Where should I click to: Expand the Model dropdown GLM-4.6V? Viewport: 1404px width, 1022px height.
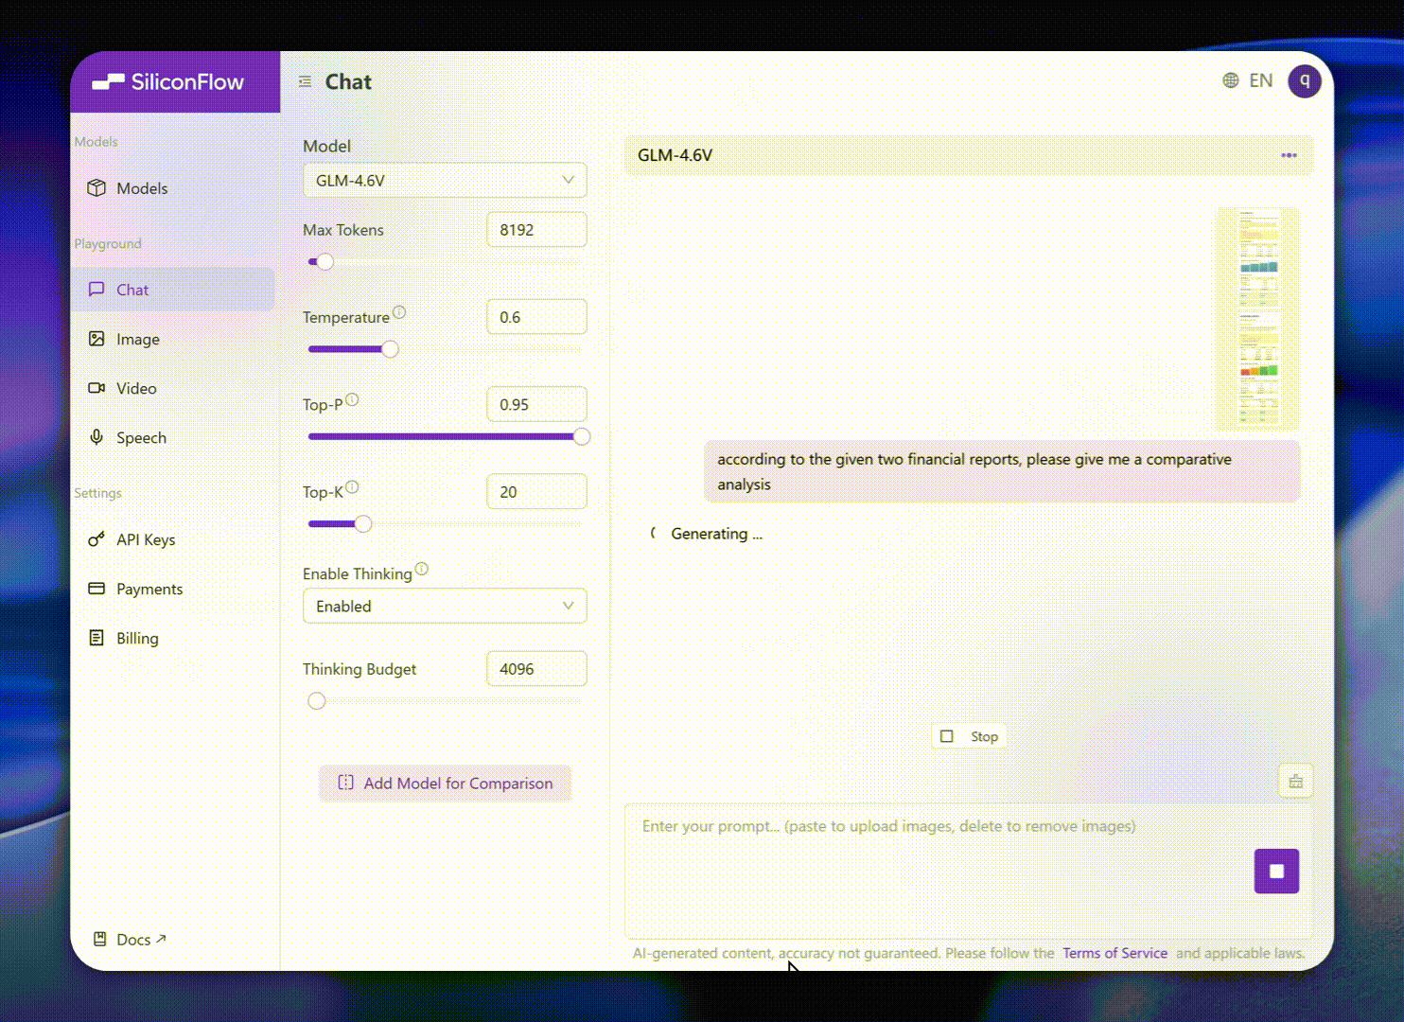[x=445, y=180]
